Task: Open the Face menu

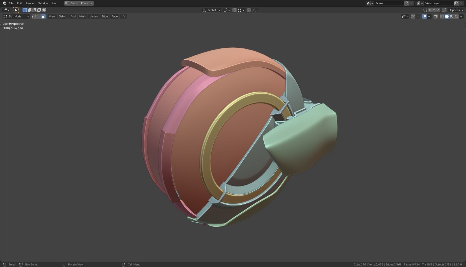Action: pyautogui.click(x=115, y=16)
